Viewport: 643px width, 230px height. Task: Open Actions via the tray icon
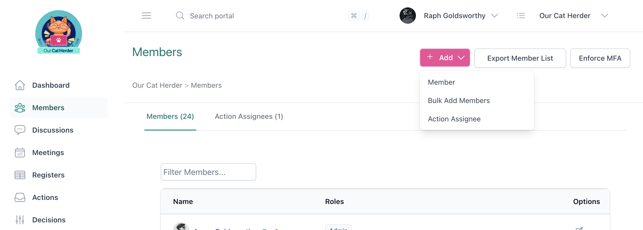20,197
